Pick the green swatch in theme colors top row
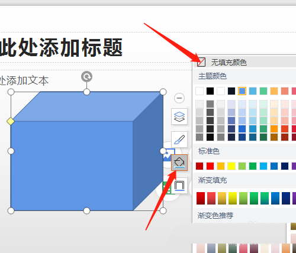The height and width of the screenshot is (253, 296). [x=263, y=91]
